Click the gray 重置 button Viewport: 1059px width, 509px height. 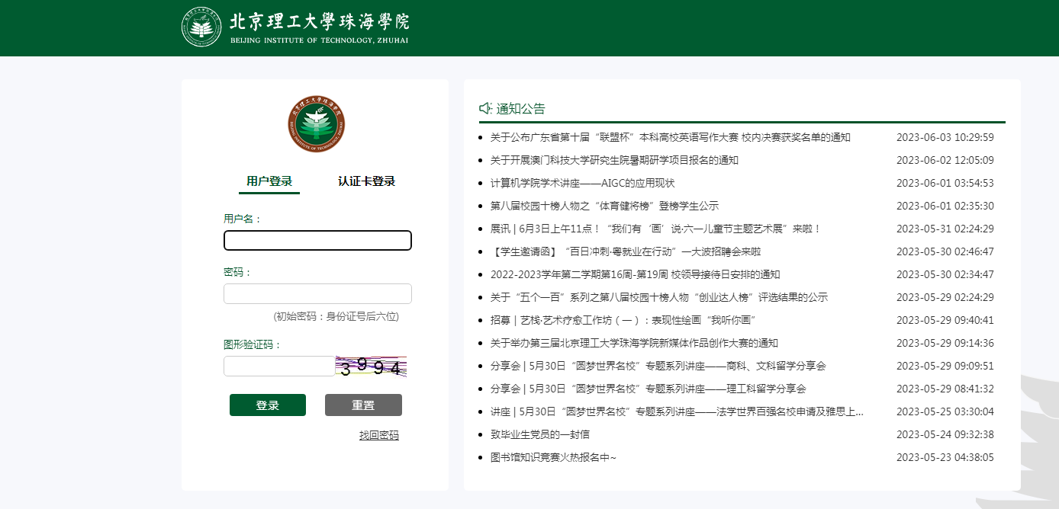363,405
